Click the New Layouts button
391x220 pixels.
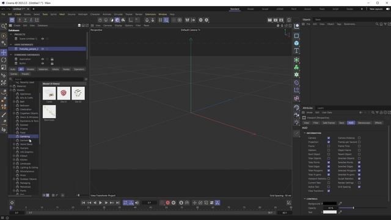tap(376, 9)
